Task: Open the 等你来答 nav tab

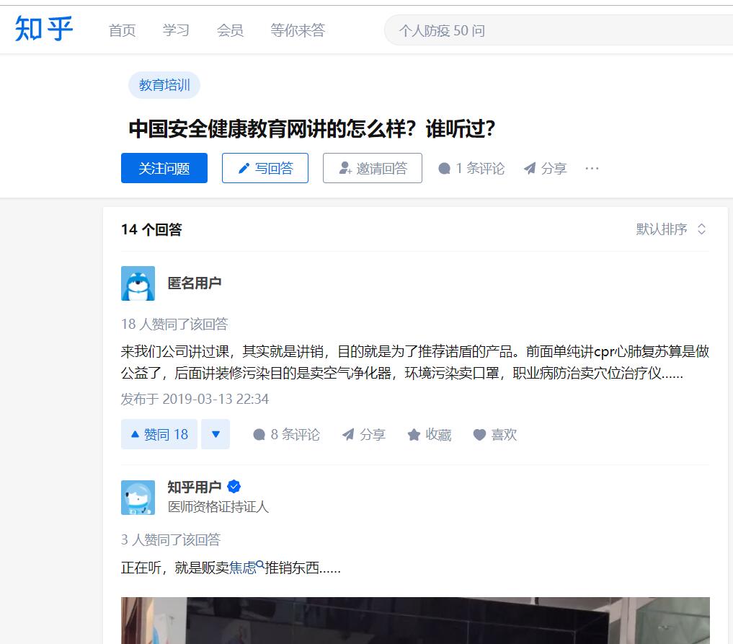Action: (298, 30)
